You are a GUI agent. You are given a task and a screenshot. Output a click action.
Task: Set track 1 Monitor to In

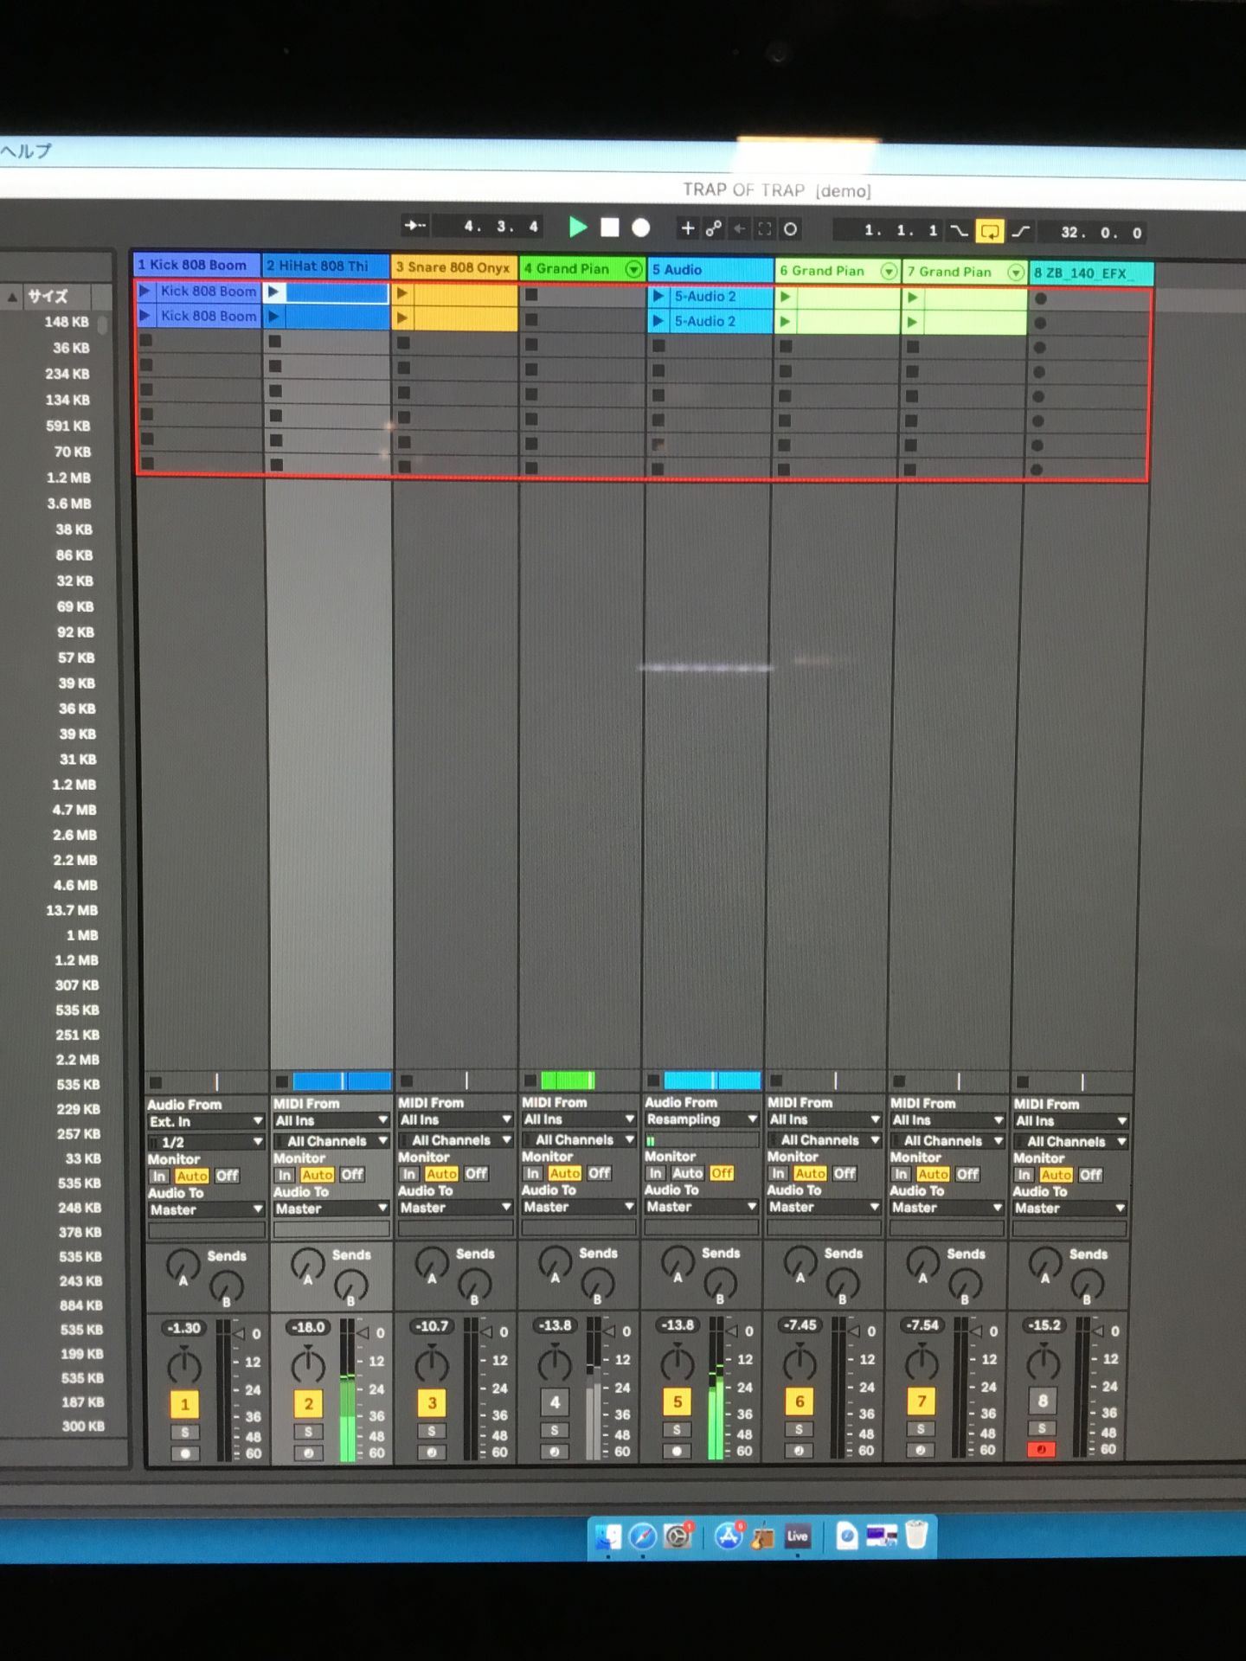(x=159, y=1176)
